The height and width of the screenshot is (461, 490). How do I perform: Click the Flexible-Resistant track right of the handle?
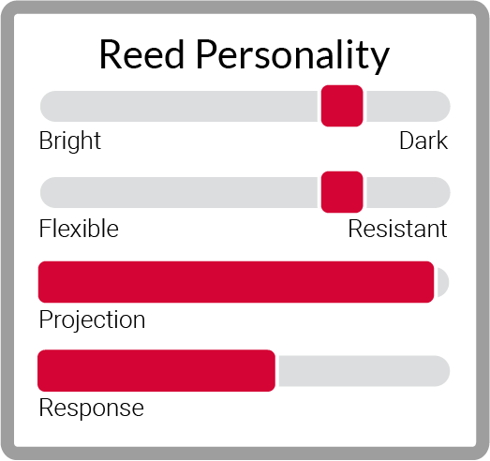408,192
